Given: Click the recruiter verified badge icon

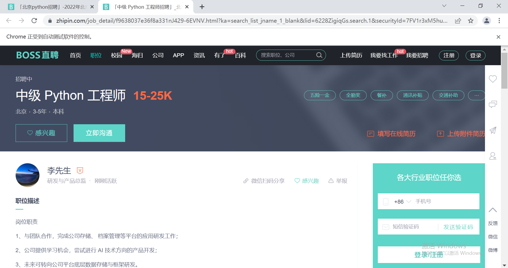Looking at the screenshot, I should [80, 170].
